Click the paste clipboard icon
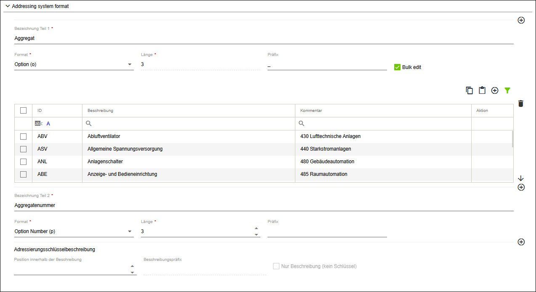Image resolution: width=536 pixels, height=292 pixels. (482, 90)
